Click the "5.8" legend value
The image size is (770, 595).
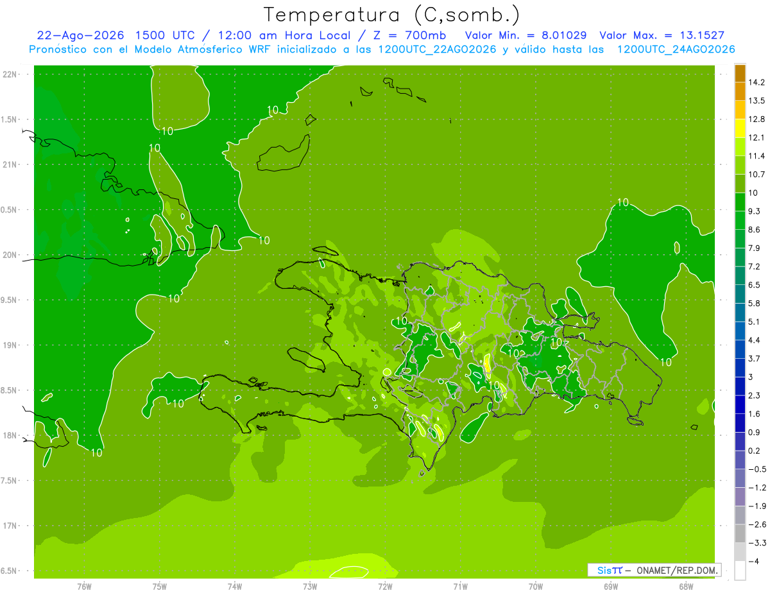tap(755, 303)
